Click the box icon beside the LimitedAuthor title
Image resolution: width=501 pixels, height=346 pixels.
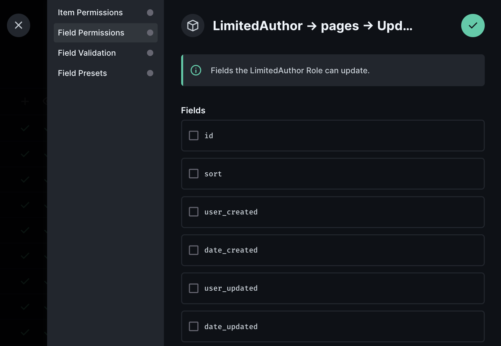[193, 26]
